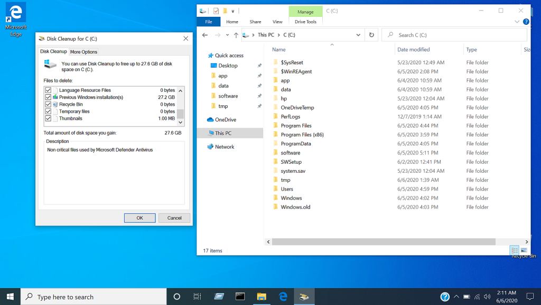Click the volume speaker tray icon
This screenshot has height=305, width=541.
tap(487, 297)
